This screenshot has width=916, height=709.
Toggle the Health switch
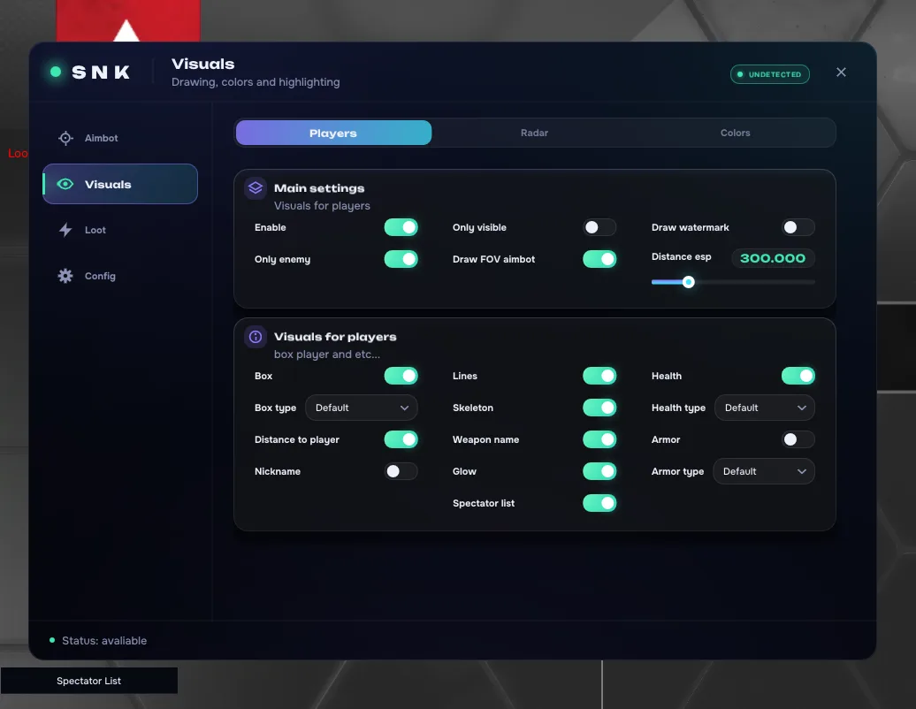pos(798,376)
